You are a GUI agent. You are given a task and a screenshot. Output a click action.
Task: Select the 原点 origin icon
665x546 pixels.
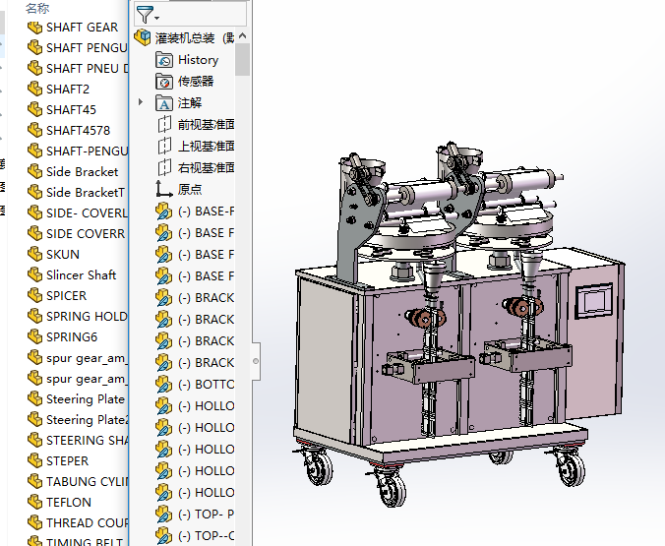163,189
